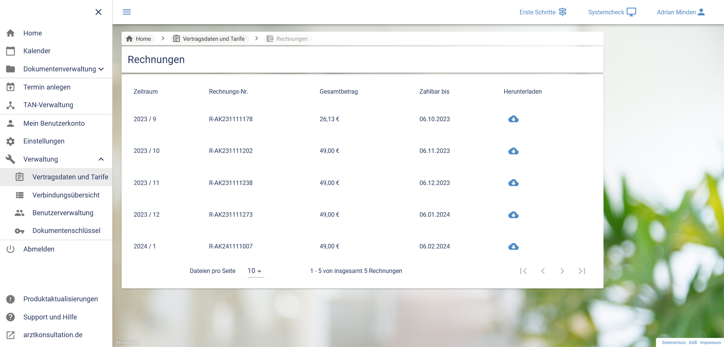
Task: Open Verbindungsübersicht in the sidebar
Action: point(66,195)
